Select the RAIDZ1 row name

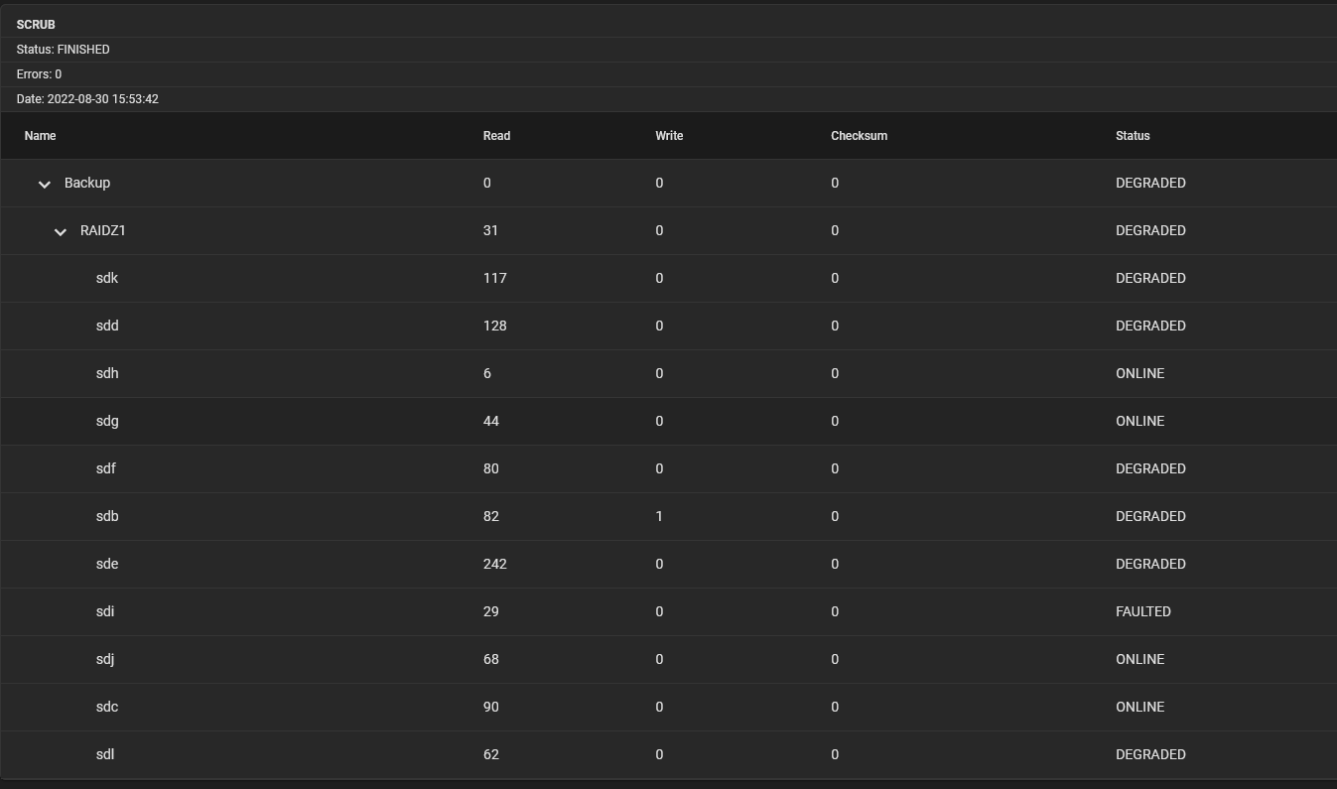(103, 230)
